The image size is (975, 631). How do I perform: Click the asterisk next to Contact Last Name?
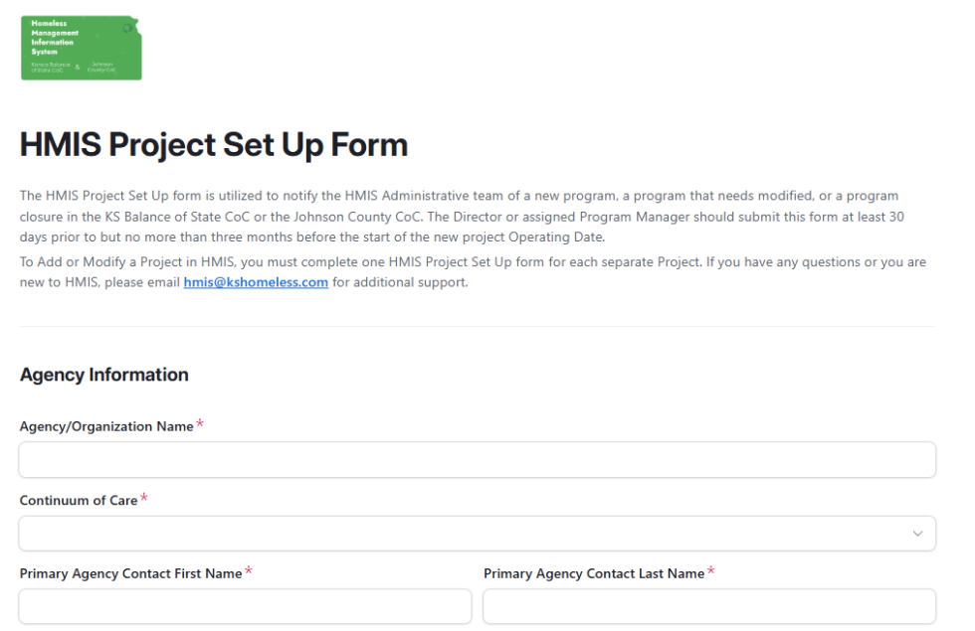[711, 571]
